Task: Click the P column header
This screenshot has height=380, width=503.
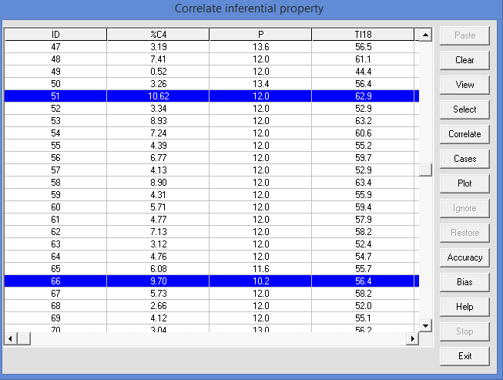Action: point(260,35)
